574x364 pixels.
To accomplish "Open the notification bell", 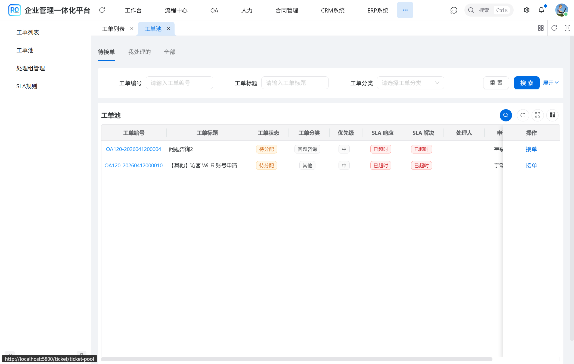I will click(541, 10).
